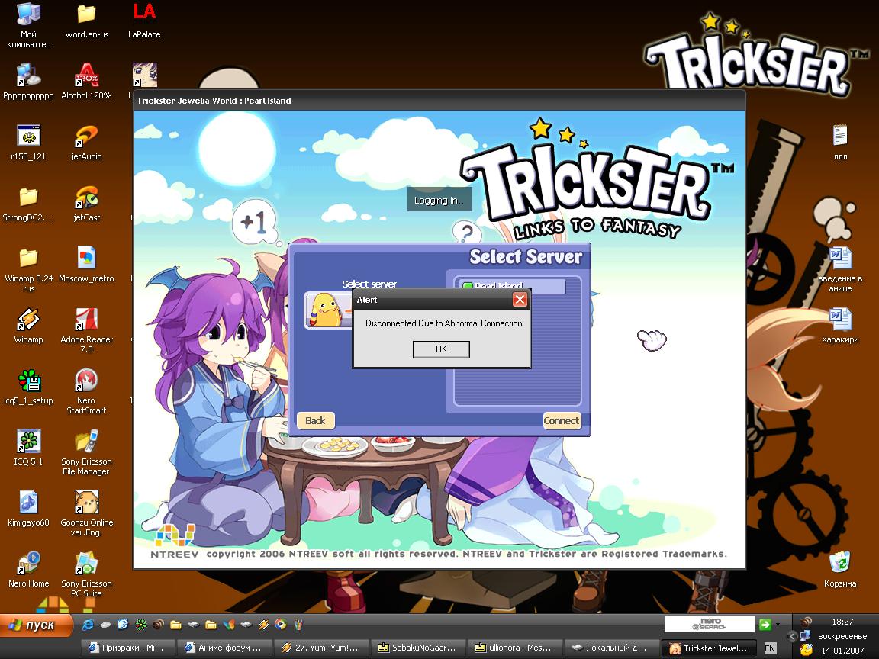This screenshot has height=659, width=879.
Task: Activate the Trickster Jewelia taskbar button
Action: click(710, 648)
